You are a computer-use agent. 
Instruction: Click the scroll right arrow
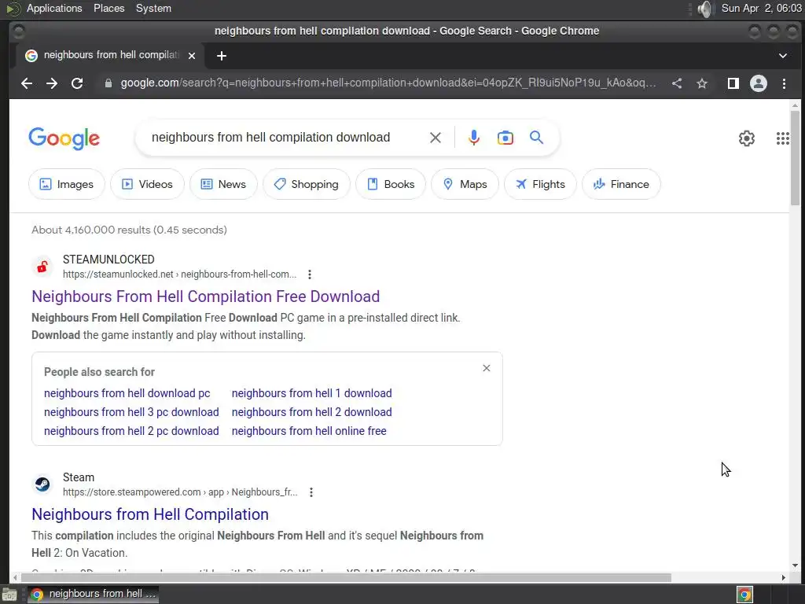[x=784, y=578]
